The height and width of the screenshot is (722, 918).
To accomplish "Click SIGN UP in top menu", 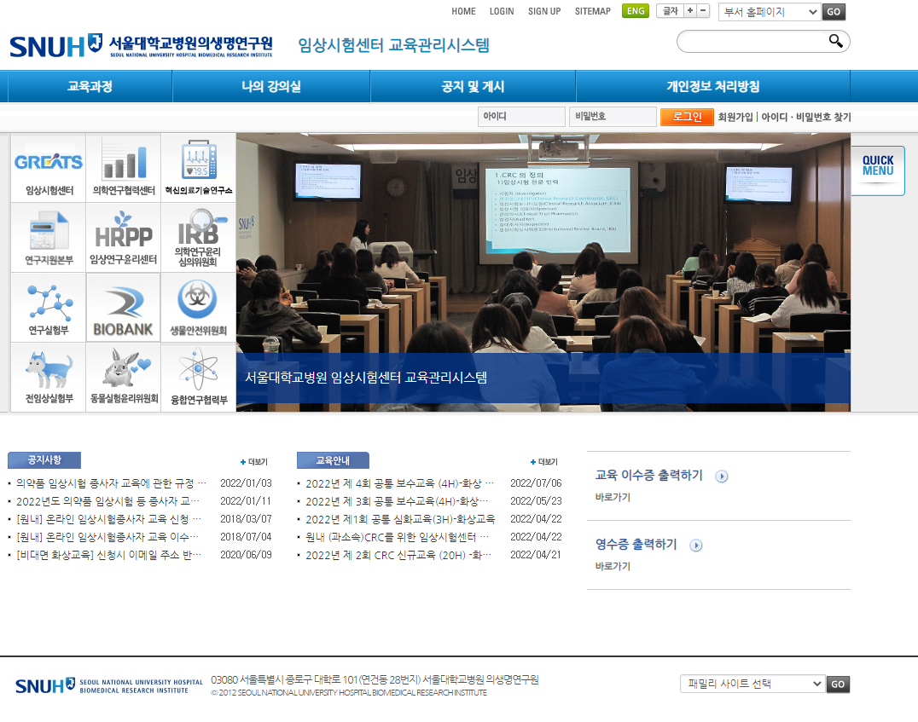I will pos(544,11).
